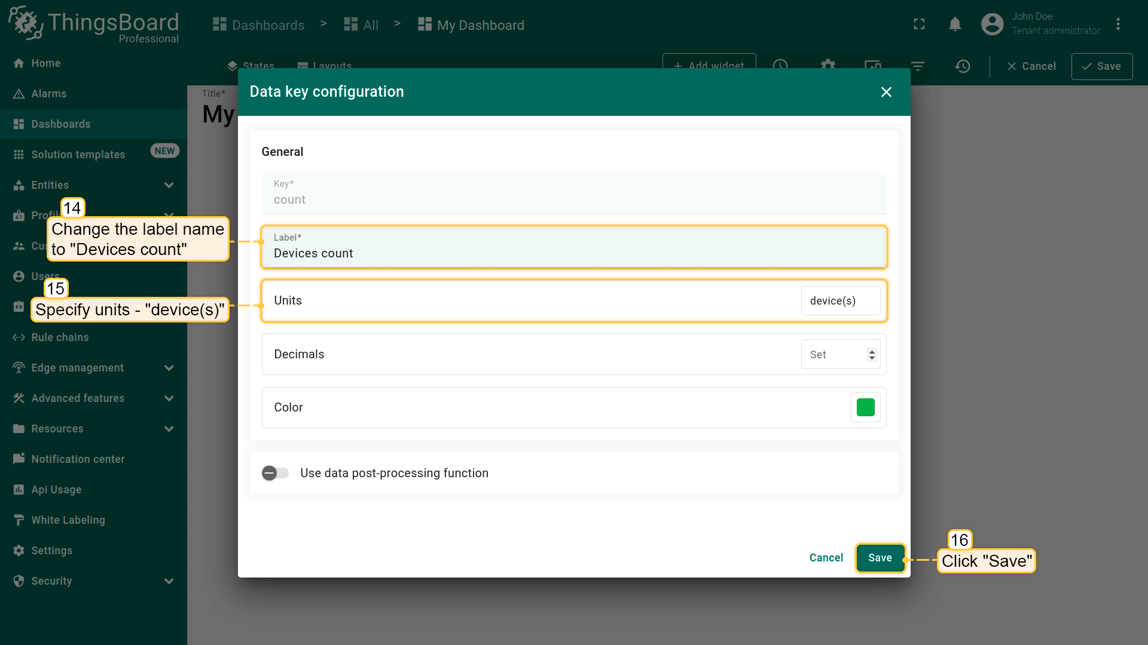This screenshot has height=645, width=1148.
Task: Click the Units input field
Action: (839, 301)
